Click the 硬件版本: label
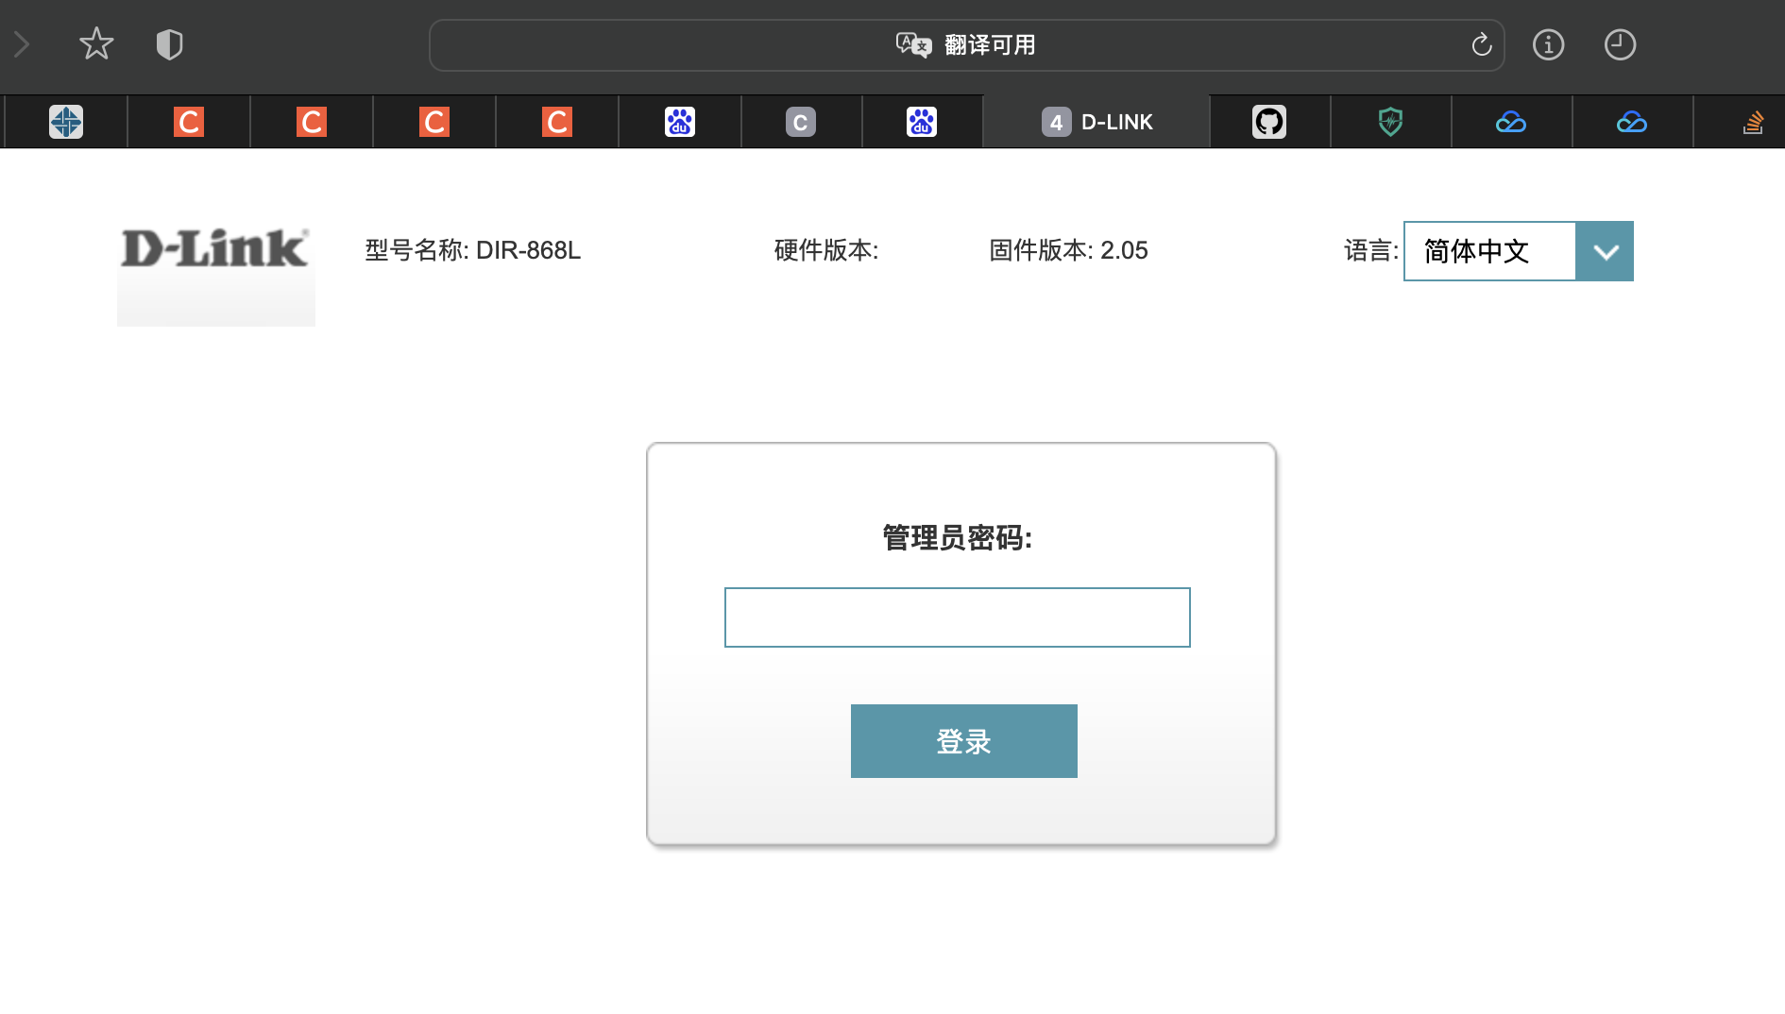Viewport: 1785px width, 1014px height. point(826,250)
